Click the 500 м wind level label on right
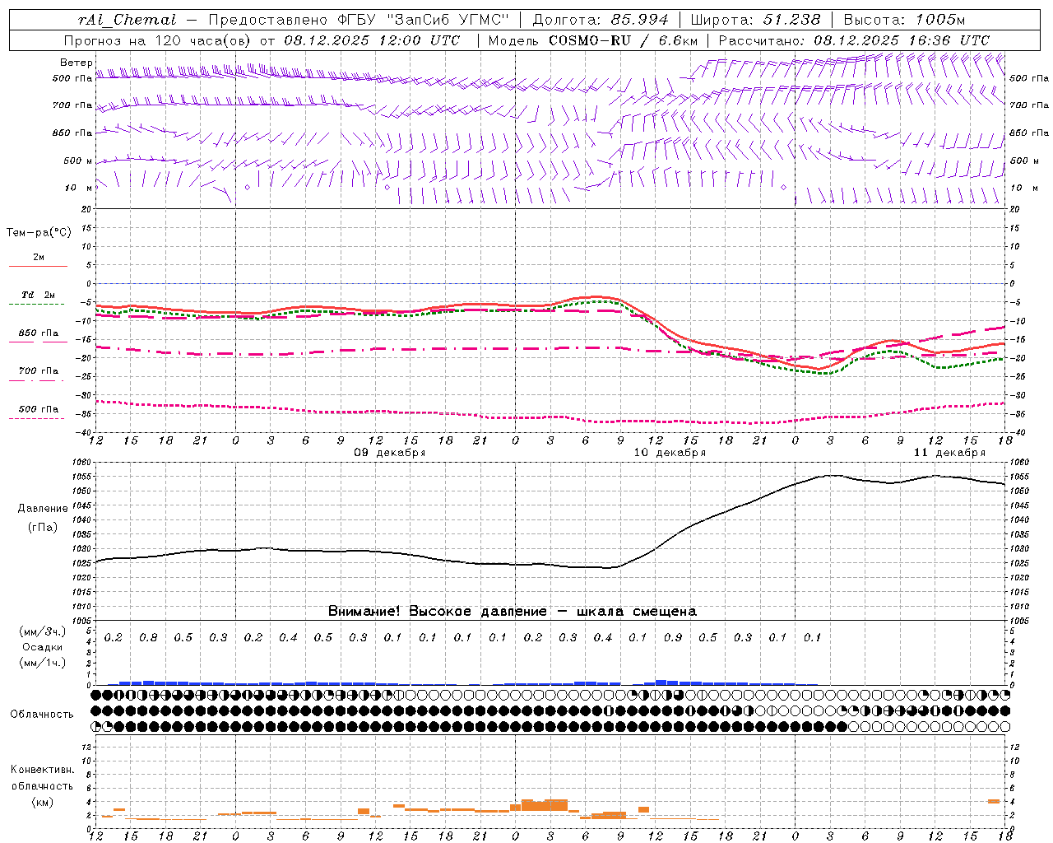Screen dimensions: 1053x843 tap(1023, 161)
